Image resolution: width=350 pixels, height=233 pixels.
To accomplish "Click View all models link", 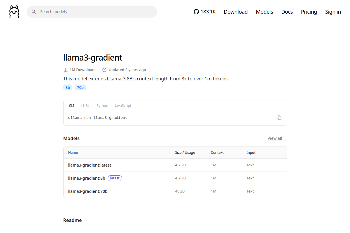I will 277,138.
